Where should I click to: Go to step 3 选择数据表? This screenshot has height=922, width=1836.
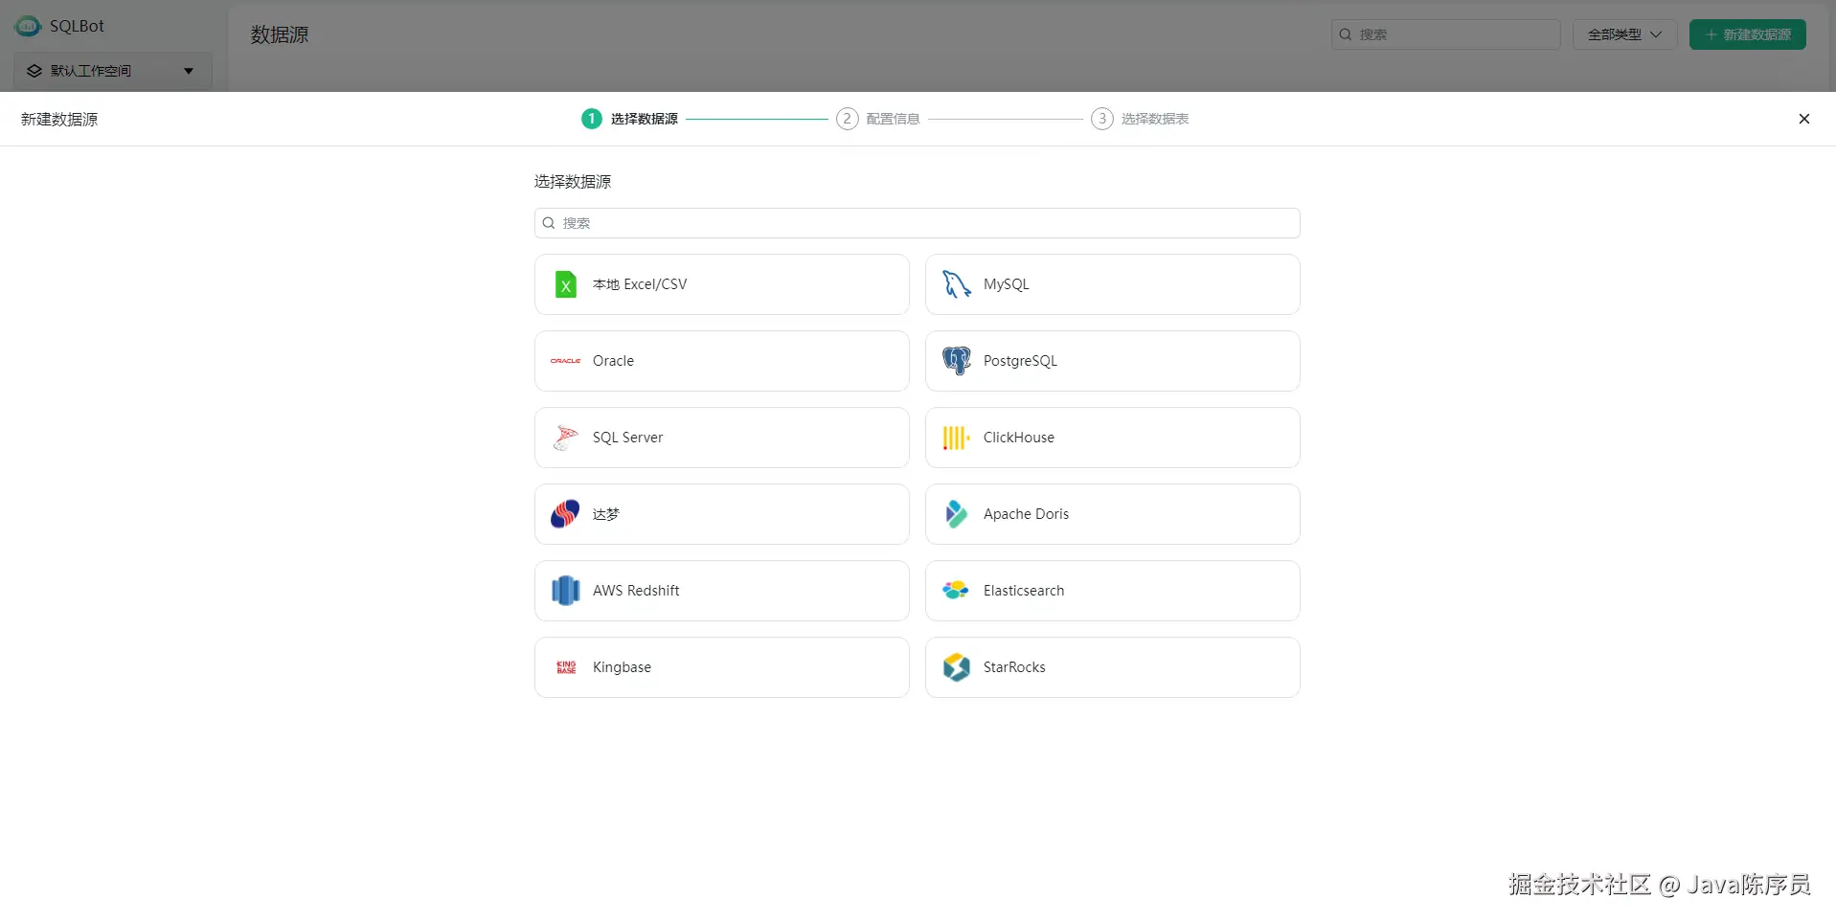pyautogui.click(x=1140, y=119)
